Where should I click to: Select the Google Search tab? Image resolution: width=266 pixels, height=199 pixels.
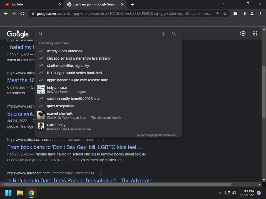coord(95,5)
